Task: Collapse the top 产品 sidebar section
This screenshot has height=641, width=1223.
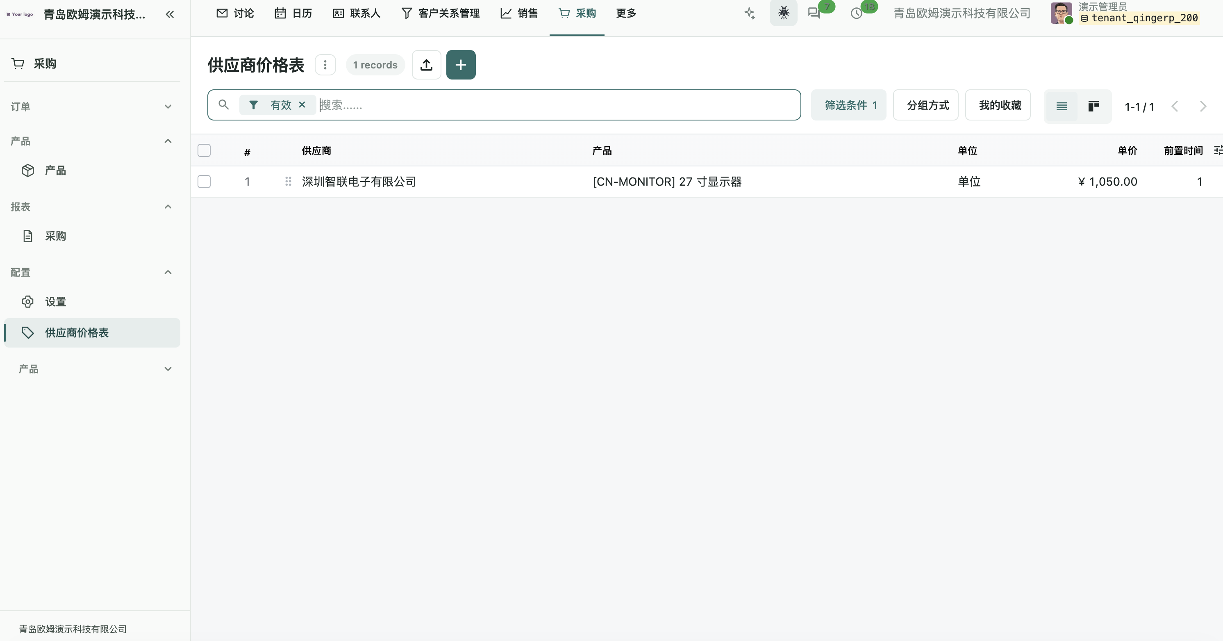Action: click(x=92, y=141)
